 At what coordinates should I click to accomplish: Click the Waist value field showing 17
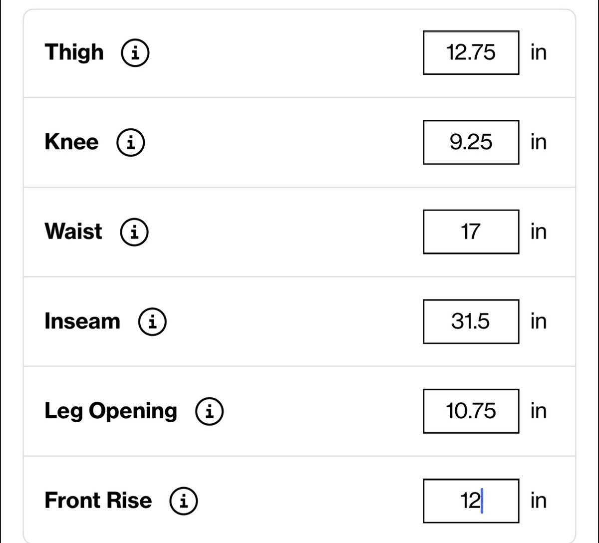[471, 232]
